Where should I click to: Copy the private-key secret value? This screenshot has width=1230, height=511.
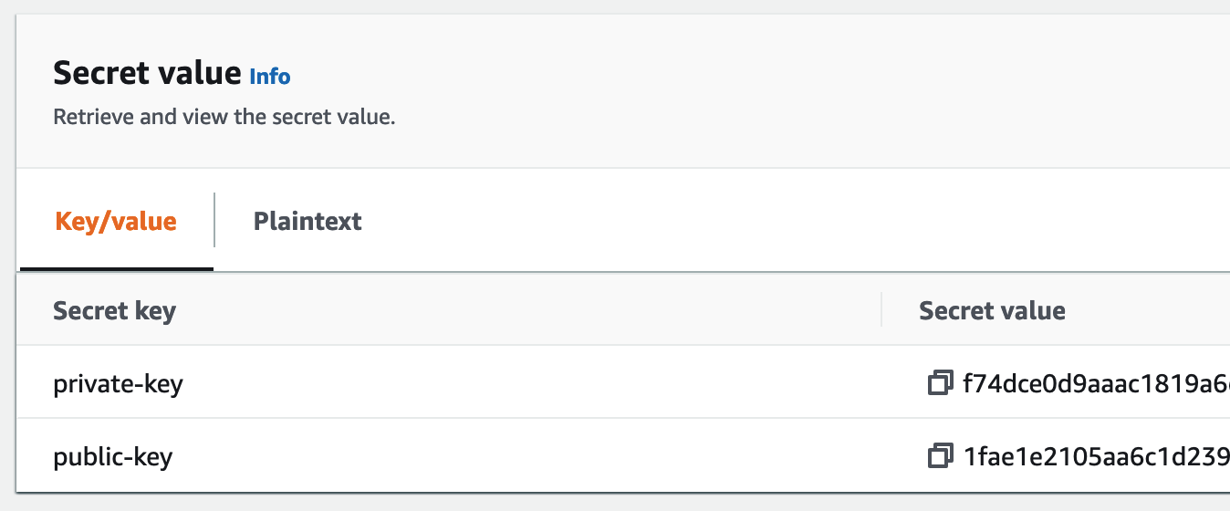tap(940, 383)
